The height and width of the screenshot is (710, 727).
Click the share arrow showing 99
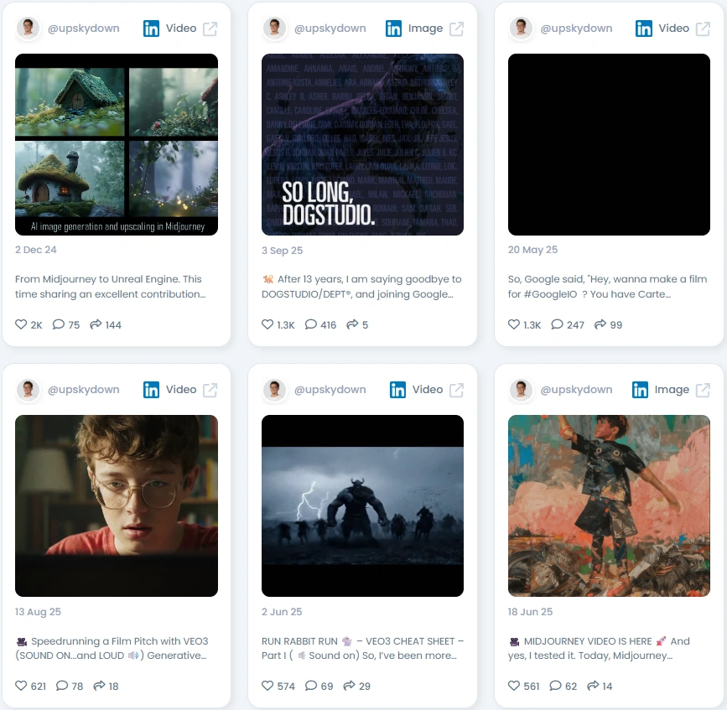click(600, 324)
